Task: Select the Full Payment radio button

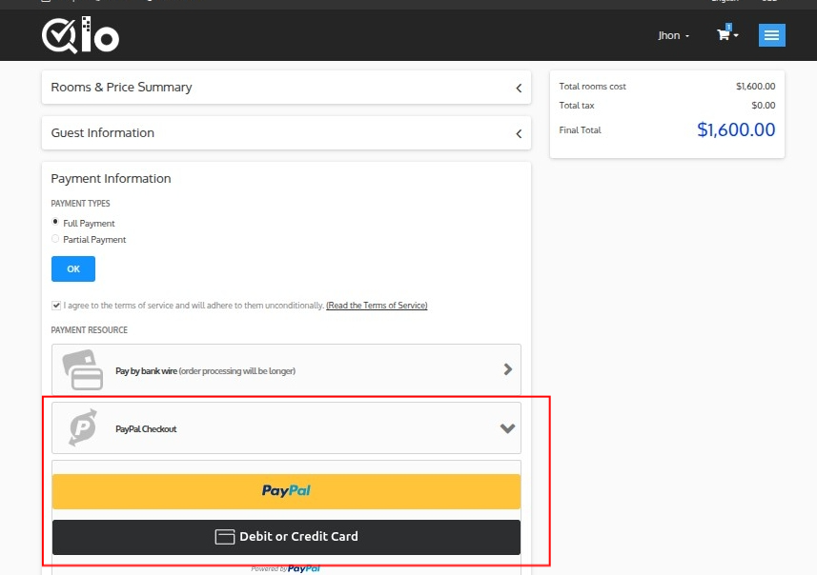Action: (x=55, y=221)
